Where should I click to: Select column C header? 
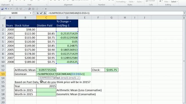point(46,18)
